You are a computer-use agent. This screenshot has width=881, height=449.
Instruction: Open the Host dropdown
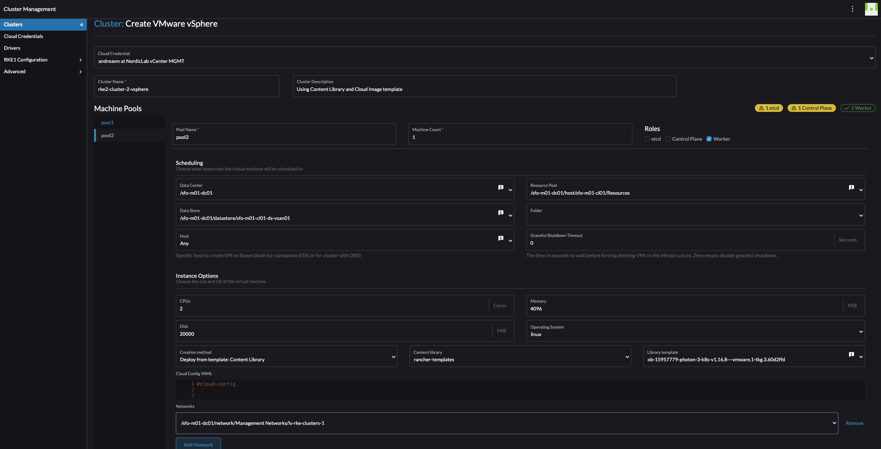[x=345, y=240]
